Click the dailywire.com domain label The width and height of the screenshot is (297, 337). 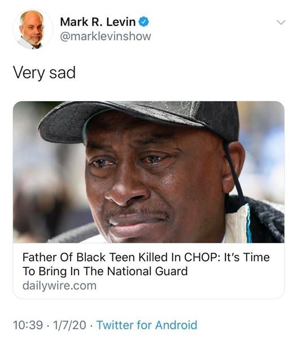[x=59, y=286]
